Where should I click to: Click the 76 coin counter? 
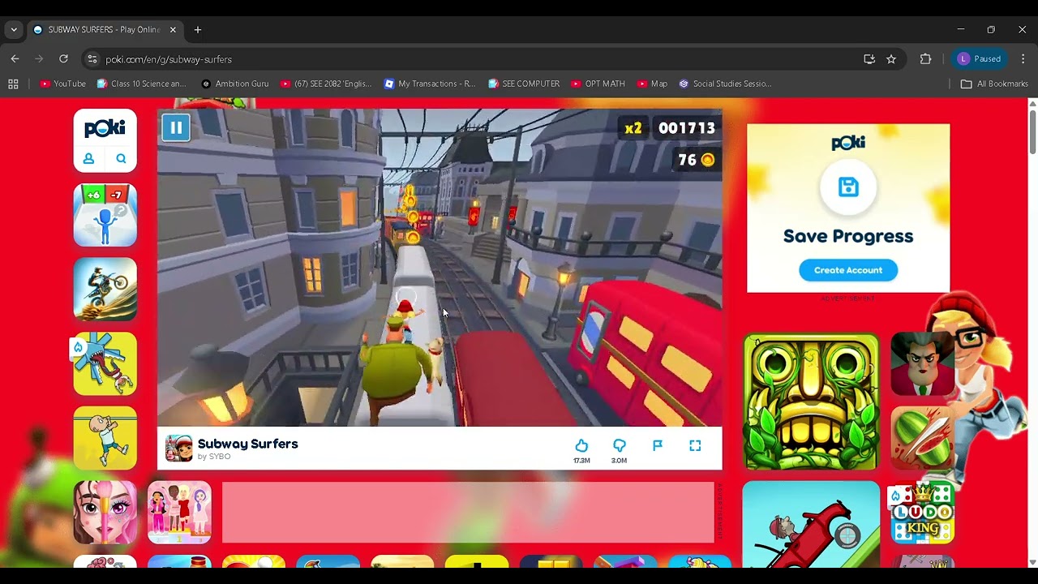pos(696,160)
